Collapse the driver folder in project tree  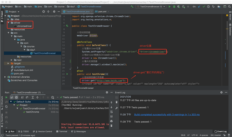tap(9, 22)
